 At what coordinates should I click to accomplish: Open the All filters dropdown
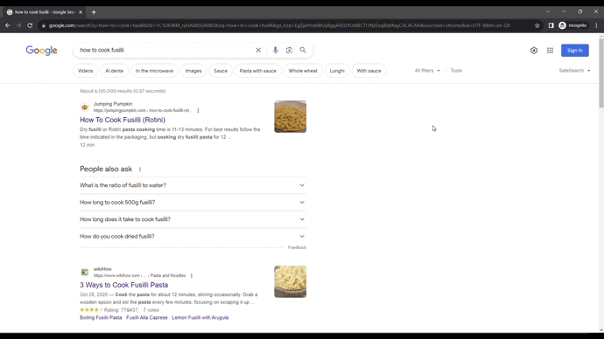pyautogui.click(x=427, y=71)
